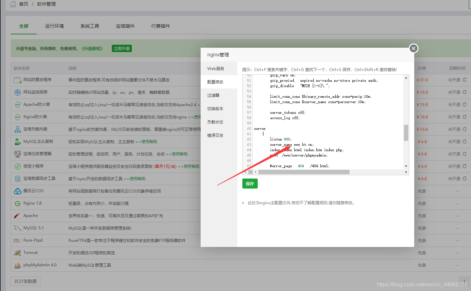471x291 pixels.
Task: Open 过滤器 section in nginx dialog
Action: point(219,95)
